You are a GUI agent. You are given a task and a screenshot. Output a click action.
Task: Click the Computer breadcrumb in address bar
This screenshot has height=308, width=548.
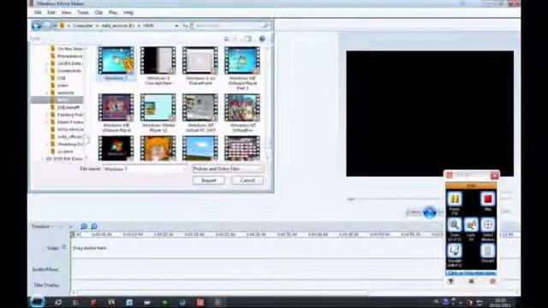point(83,26)
